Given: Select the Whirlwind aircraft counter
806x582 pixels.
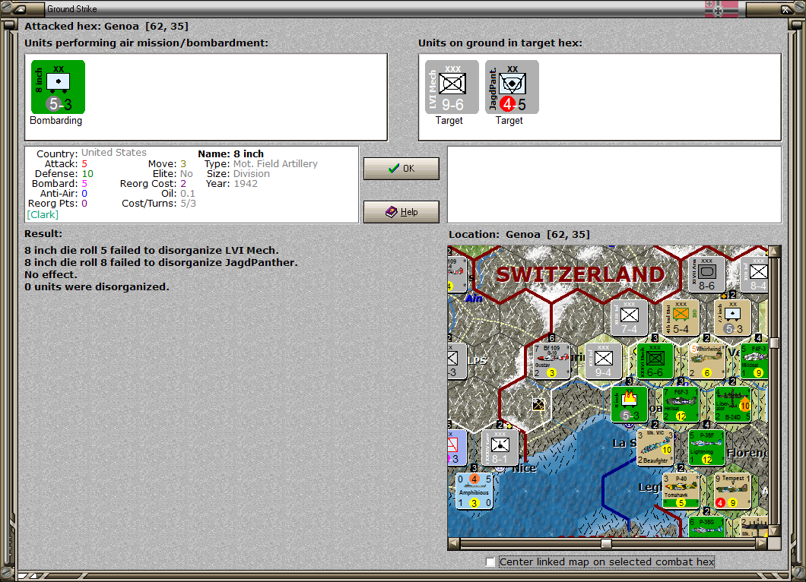Looking at the screenshot, I should (x=707, y=361).
